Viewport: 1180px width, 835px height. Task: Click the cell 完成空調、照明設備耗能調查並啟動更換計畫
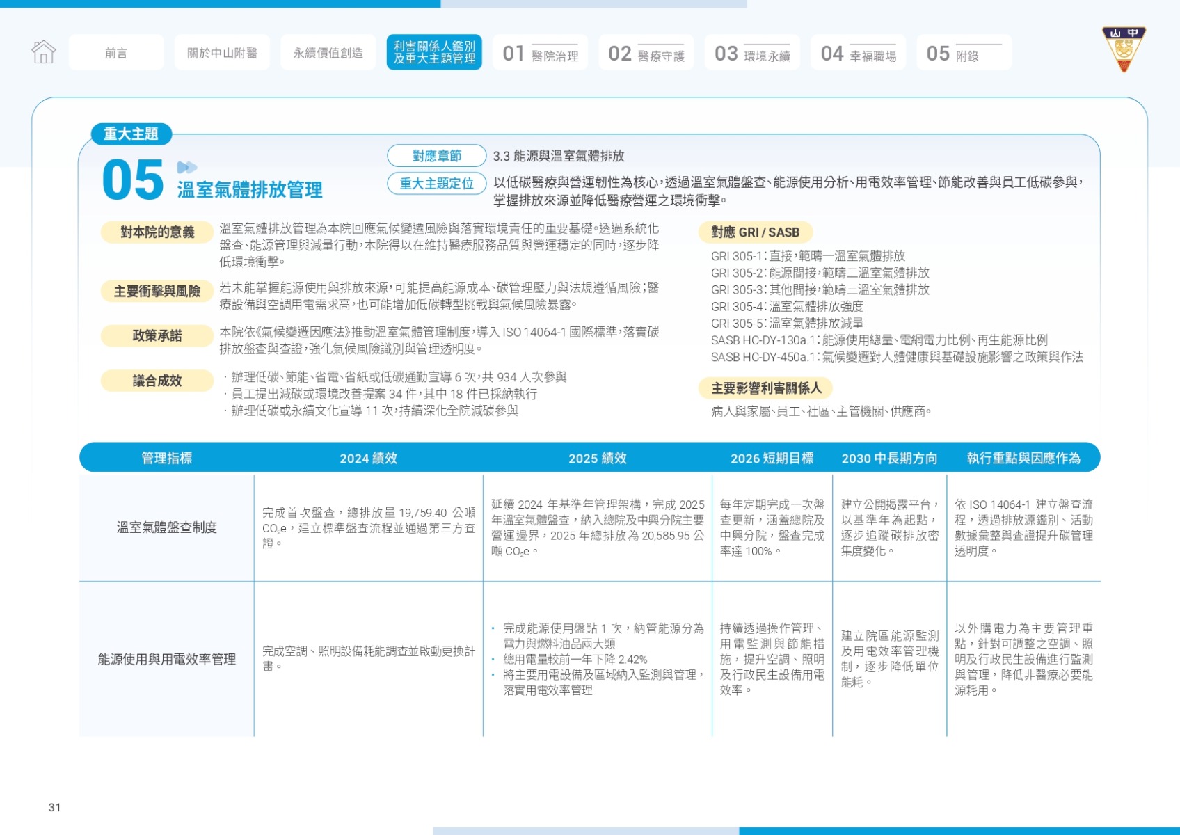pos(369,659)
